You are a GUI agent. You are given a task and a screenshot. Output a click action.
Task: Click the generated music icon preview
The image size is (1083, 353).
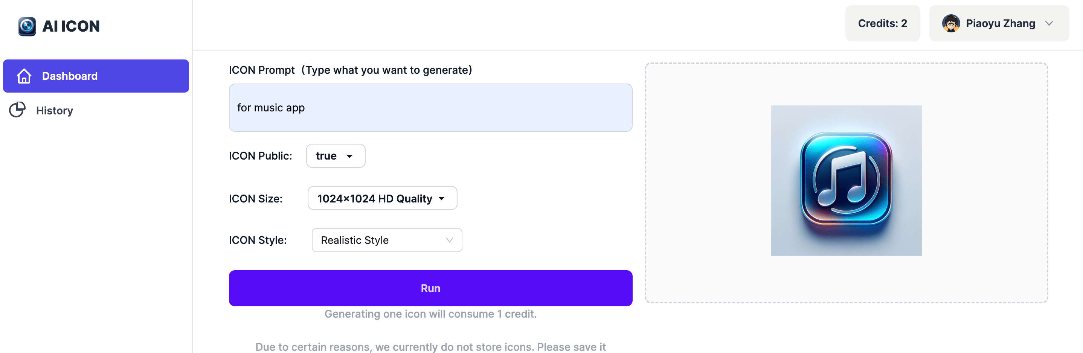pyautogui.click(x=846, y=181)
